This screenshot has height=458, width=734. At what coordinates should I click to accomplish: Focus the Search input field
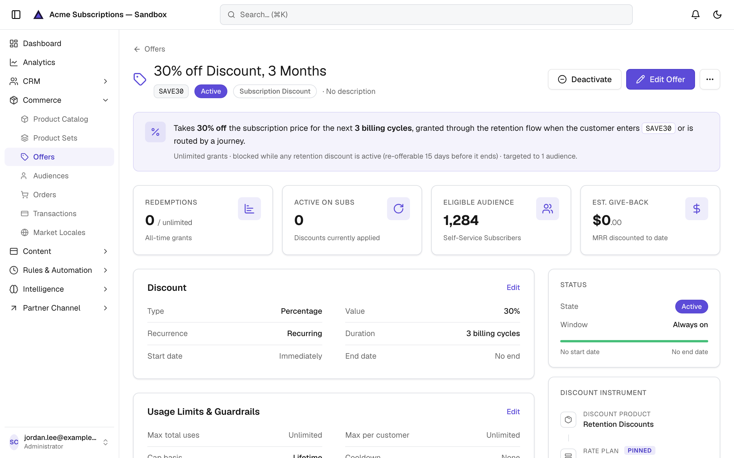pos(426,15)
